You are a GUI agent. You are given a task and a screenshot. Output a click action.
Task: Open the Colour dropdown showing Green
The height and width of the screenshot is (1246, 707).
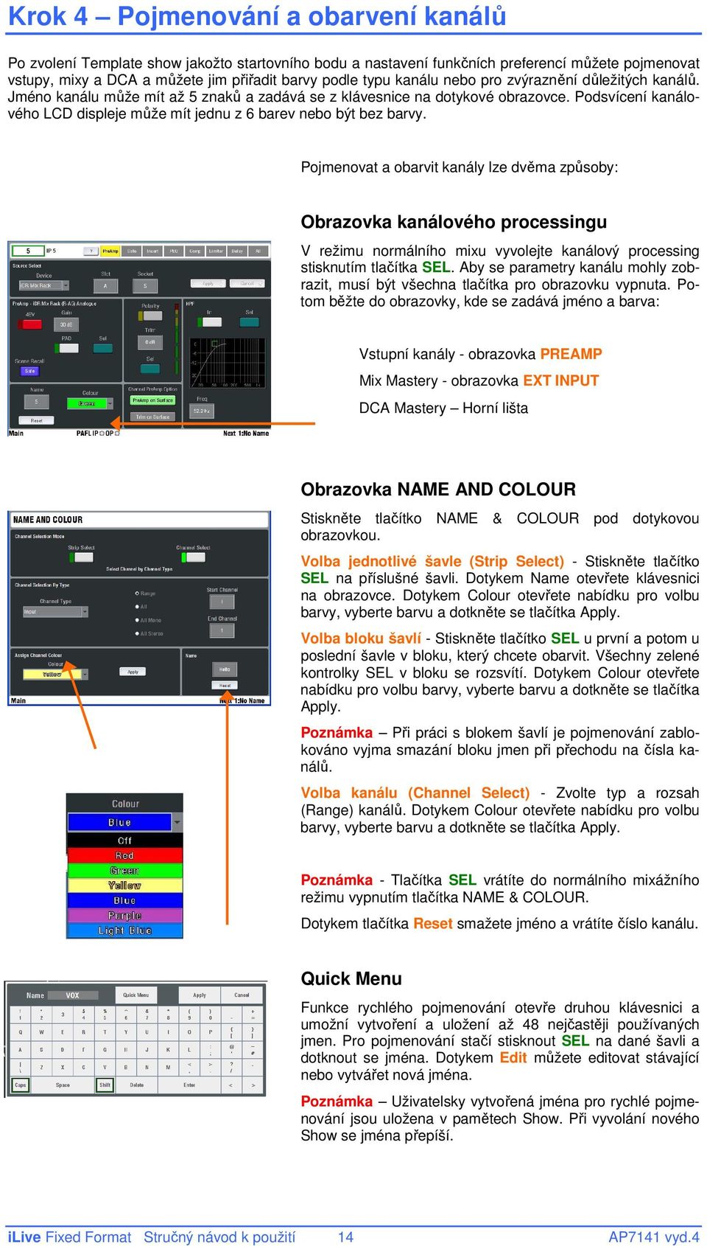pyautogui.click(x=90, y=403)
